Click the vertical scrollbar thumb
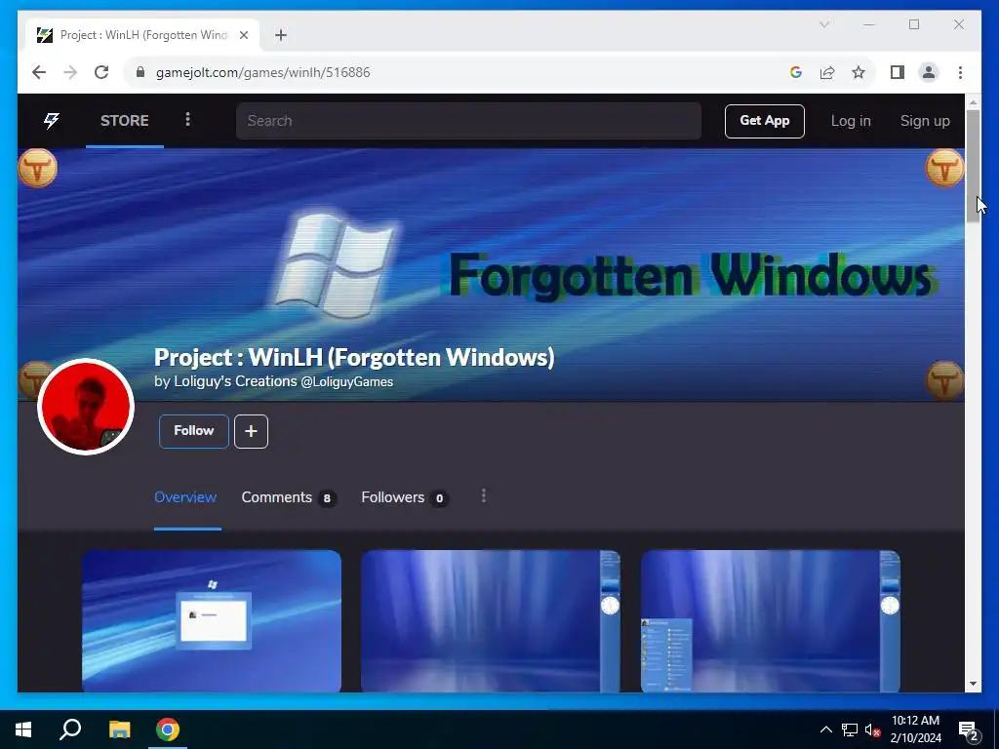This screenshot has width=999, height=749. click(x=973, y=166)
